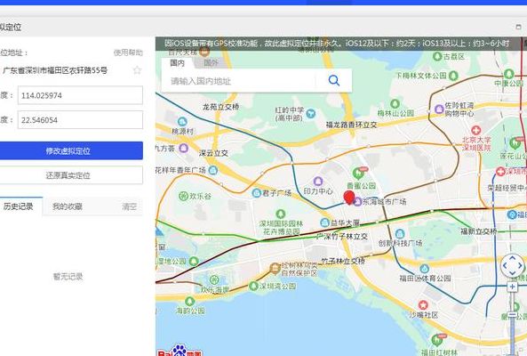Click the window restore icon in title bar
The image size is (527, 356).
518,27
